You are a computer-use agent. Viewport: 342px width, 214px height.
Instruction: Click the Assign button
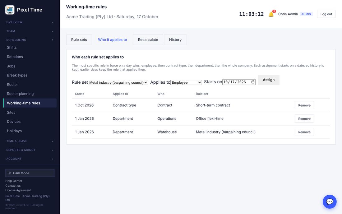coord(269,80)
